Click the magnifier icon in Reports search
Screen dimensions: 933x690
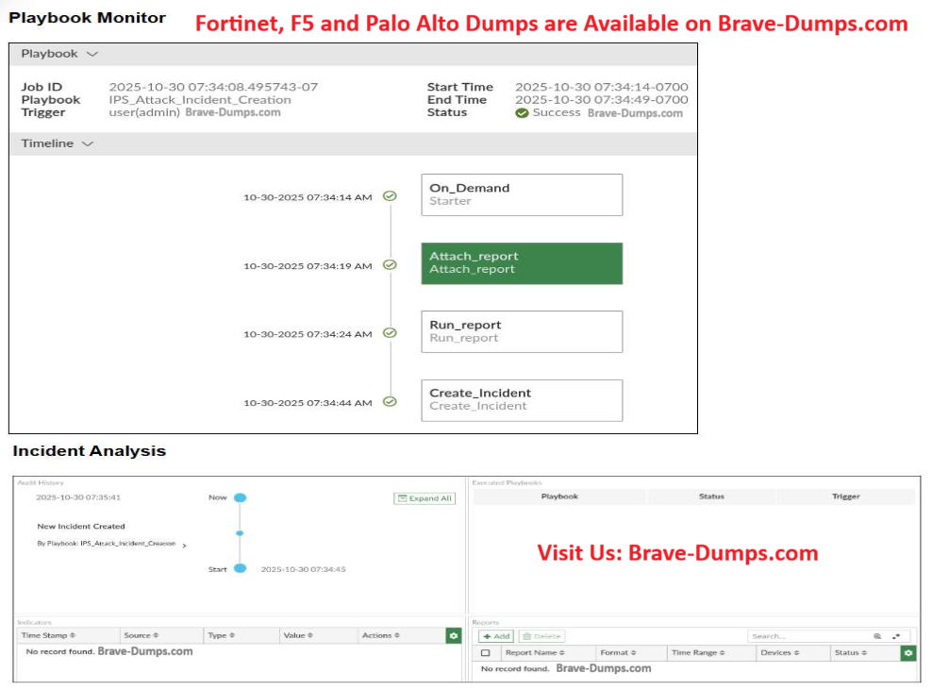(x=877, y=637)
